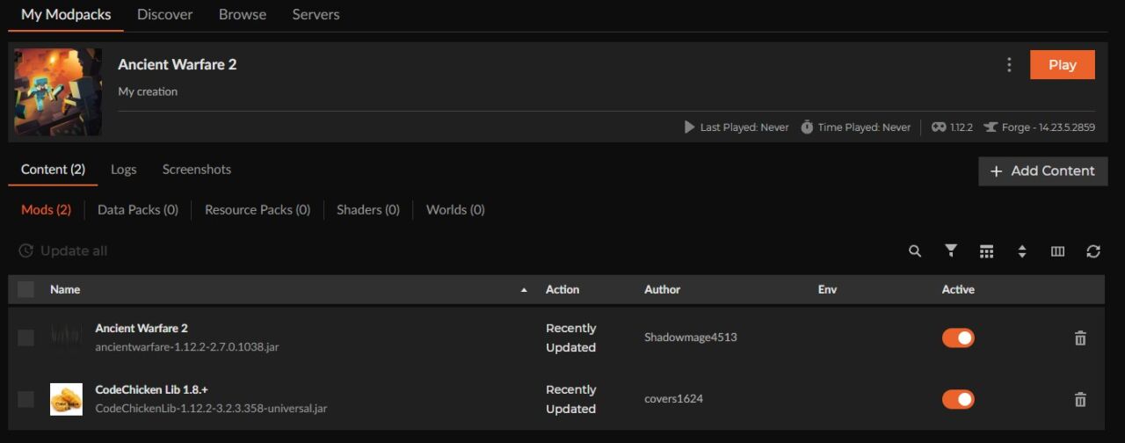Open the columns layout icon

[x=1057, y=251]
